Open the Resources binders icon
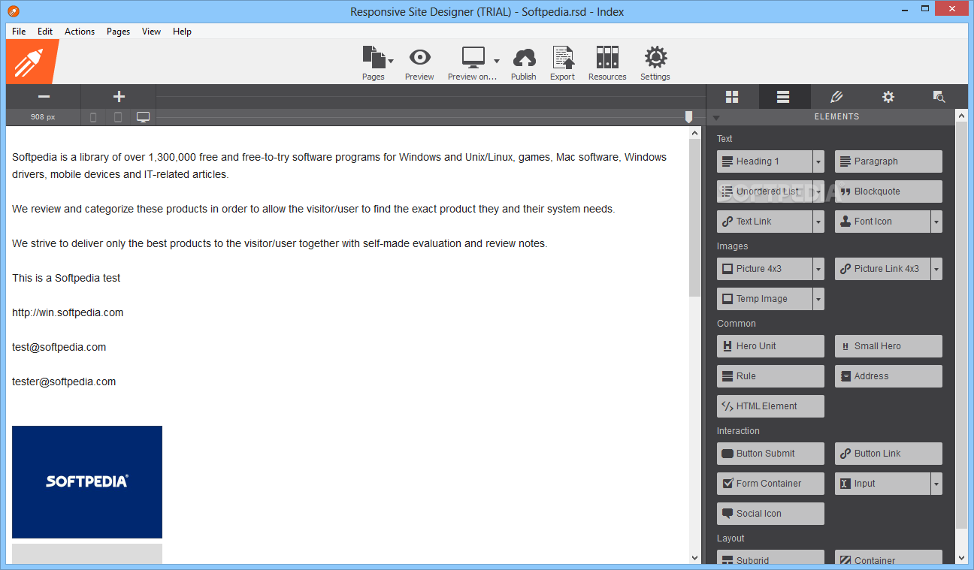This screenshot has height=570, width=974. click(x=607, y=58)
